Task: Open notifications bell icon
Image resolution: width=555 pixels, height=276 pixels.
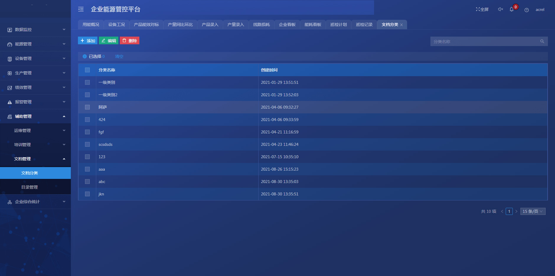Action: (x=512, y=9)
